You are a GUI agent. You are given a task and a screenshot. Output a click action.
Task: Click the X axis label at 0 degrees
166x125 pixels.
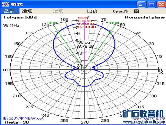161,73
